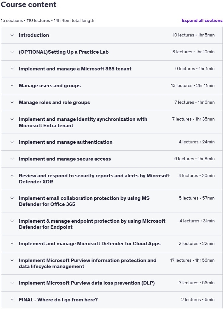
Task: Click '10 lectures • 1hr 5min' text
Action: [x=194, y=35]
